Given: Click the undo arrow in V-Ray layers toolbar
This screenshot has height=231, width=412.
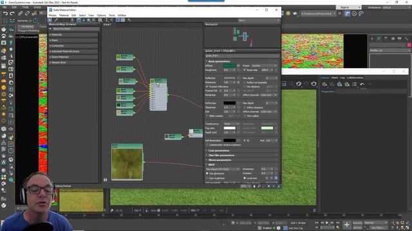Looking at the screenshot, I should point(362,84).
